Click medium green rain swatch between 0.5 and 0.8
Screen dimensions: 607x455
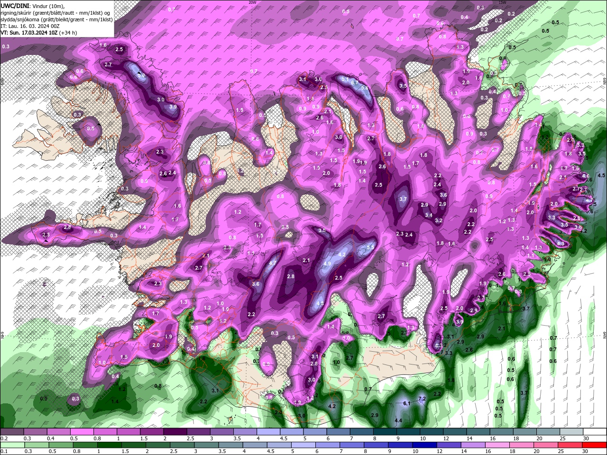(x=62, y=445)
